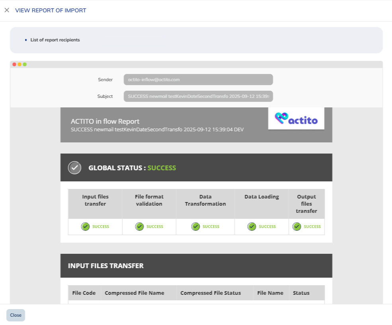Click the Data Transformation success checkmark
Screen dimensions: 392x325
tap(195, 226)
